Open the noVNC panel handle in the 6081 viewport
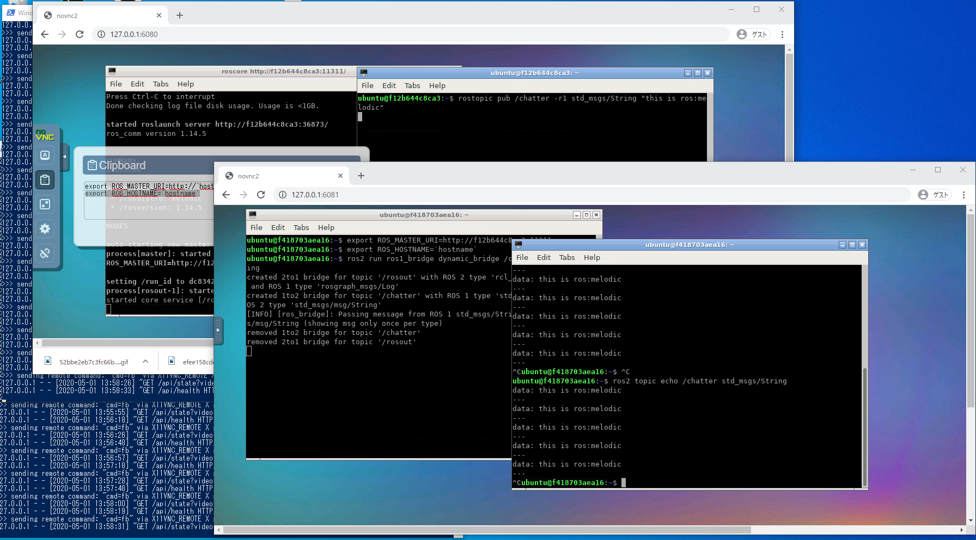 coord(218,331)
